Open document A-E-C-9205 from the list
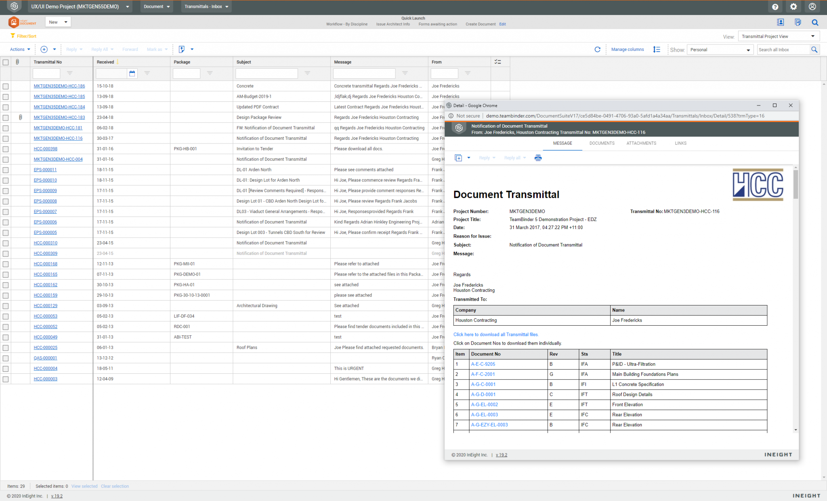Screen dimensions: 827x501 tap(483, 364)
